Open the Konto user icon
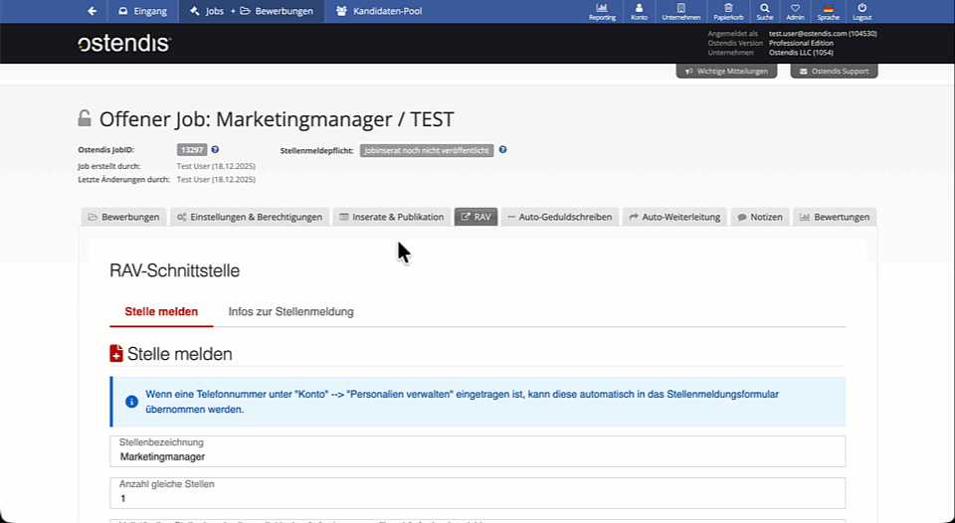 pyautogui.click(x=639, y=11)
